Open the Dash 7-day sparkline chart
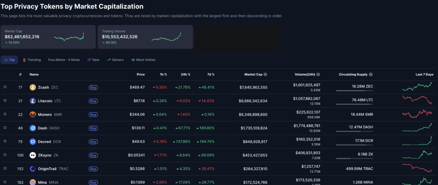438x185 pixels. point(417,127)
